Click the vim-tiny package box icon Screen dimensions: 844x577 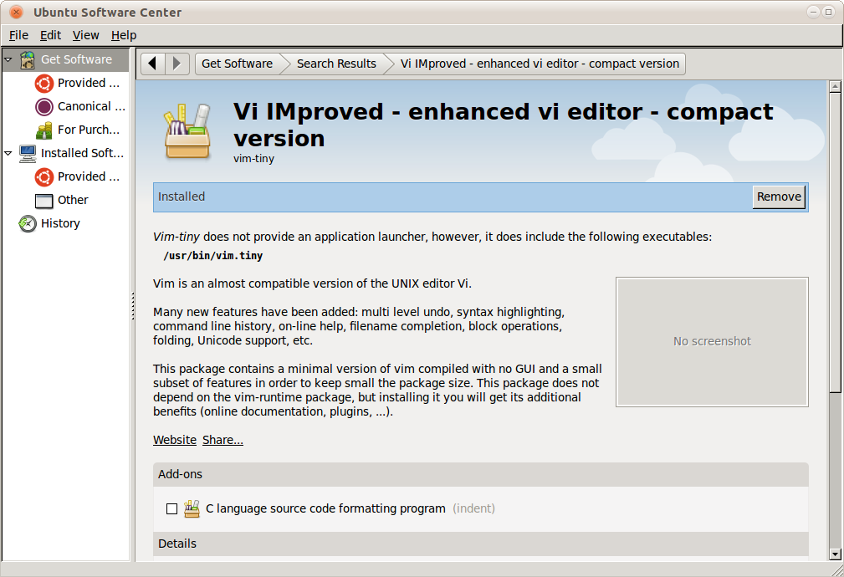(188, 131)
